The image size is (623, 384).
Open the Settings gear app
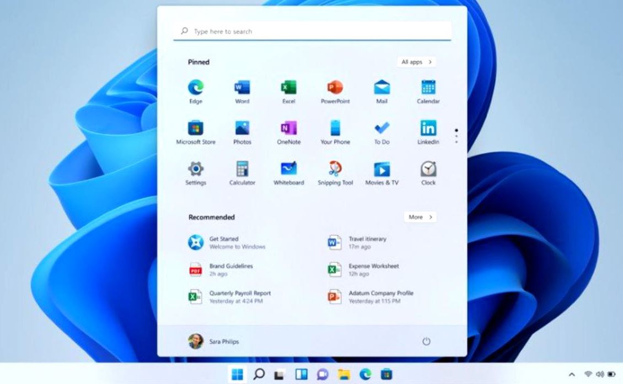tap(196, 173)
